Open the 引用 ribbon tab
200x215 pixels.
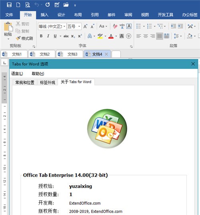coord(95,15)
